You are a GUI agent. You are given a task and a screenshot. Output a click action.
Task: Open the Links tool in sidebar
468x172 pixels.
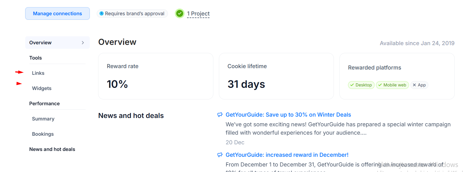(x=38, y=73)
